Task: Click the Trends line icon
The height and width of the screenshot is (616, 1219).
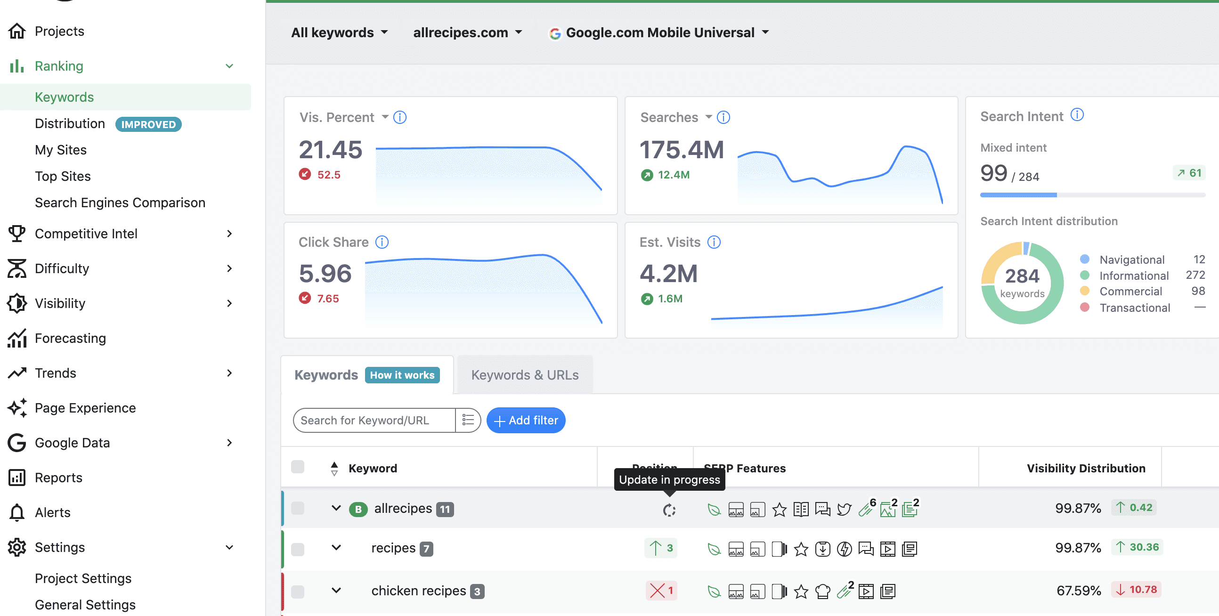Action: [17, 373]
